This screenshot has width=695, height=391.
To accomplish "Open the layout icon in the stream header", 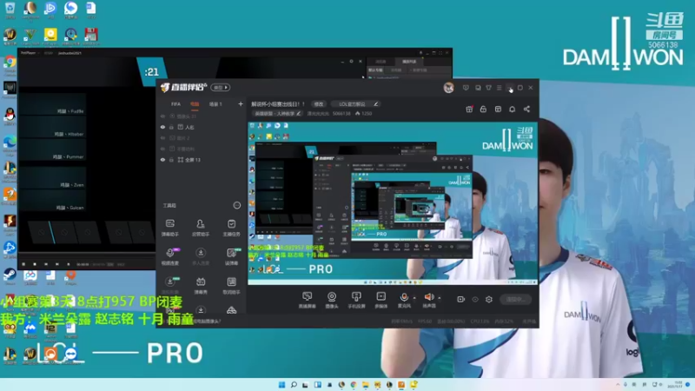I will pyautogui.click(x=498, y=109).
